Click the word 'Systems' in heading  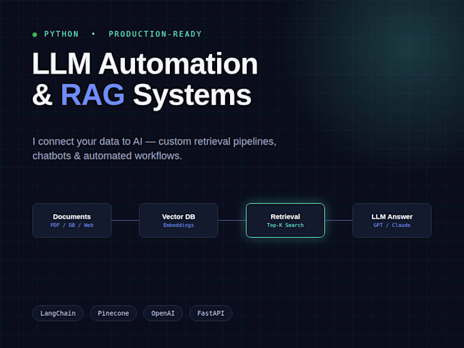[192, 96]
